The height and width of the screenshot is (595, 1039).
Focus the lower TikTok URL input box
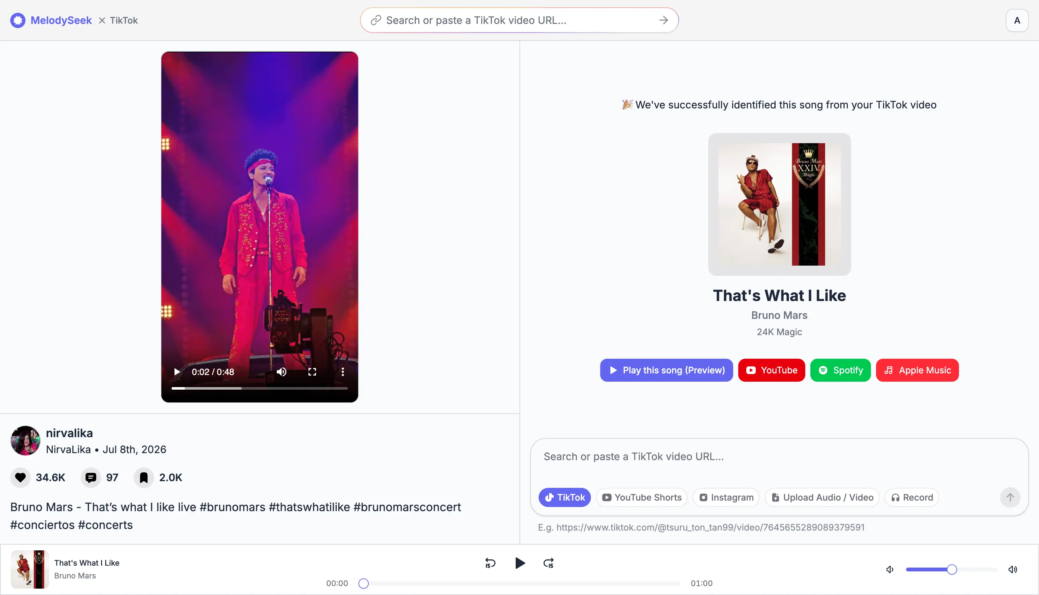pyautogui.click(x=779, y=457)
